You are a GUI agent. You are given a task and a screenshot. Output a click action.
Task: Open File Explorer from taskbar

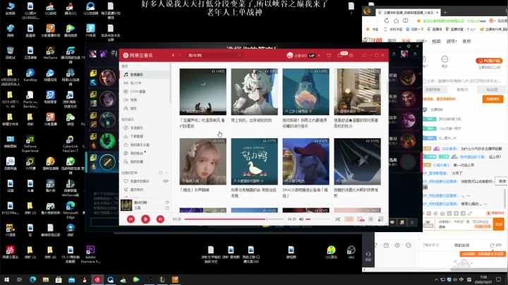click(x=46, y=279)
